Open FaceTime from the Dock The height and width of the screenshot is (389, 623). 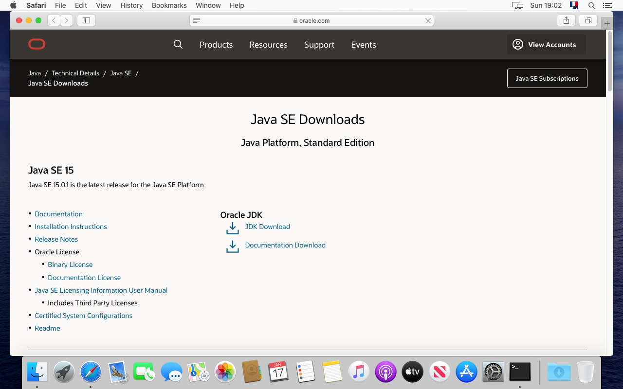(144, 372)
